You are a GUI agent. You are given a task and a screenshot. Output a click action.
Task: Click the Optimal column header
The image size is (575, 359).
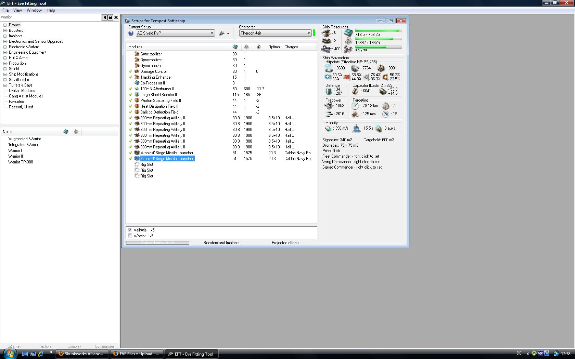tap(274, 47)
